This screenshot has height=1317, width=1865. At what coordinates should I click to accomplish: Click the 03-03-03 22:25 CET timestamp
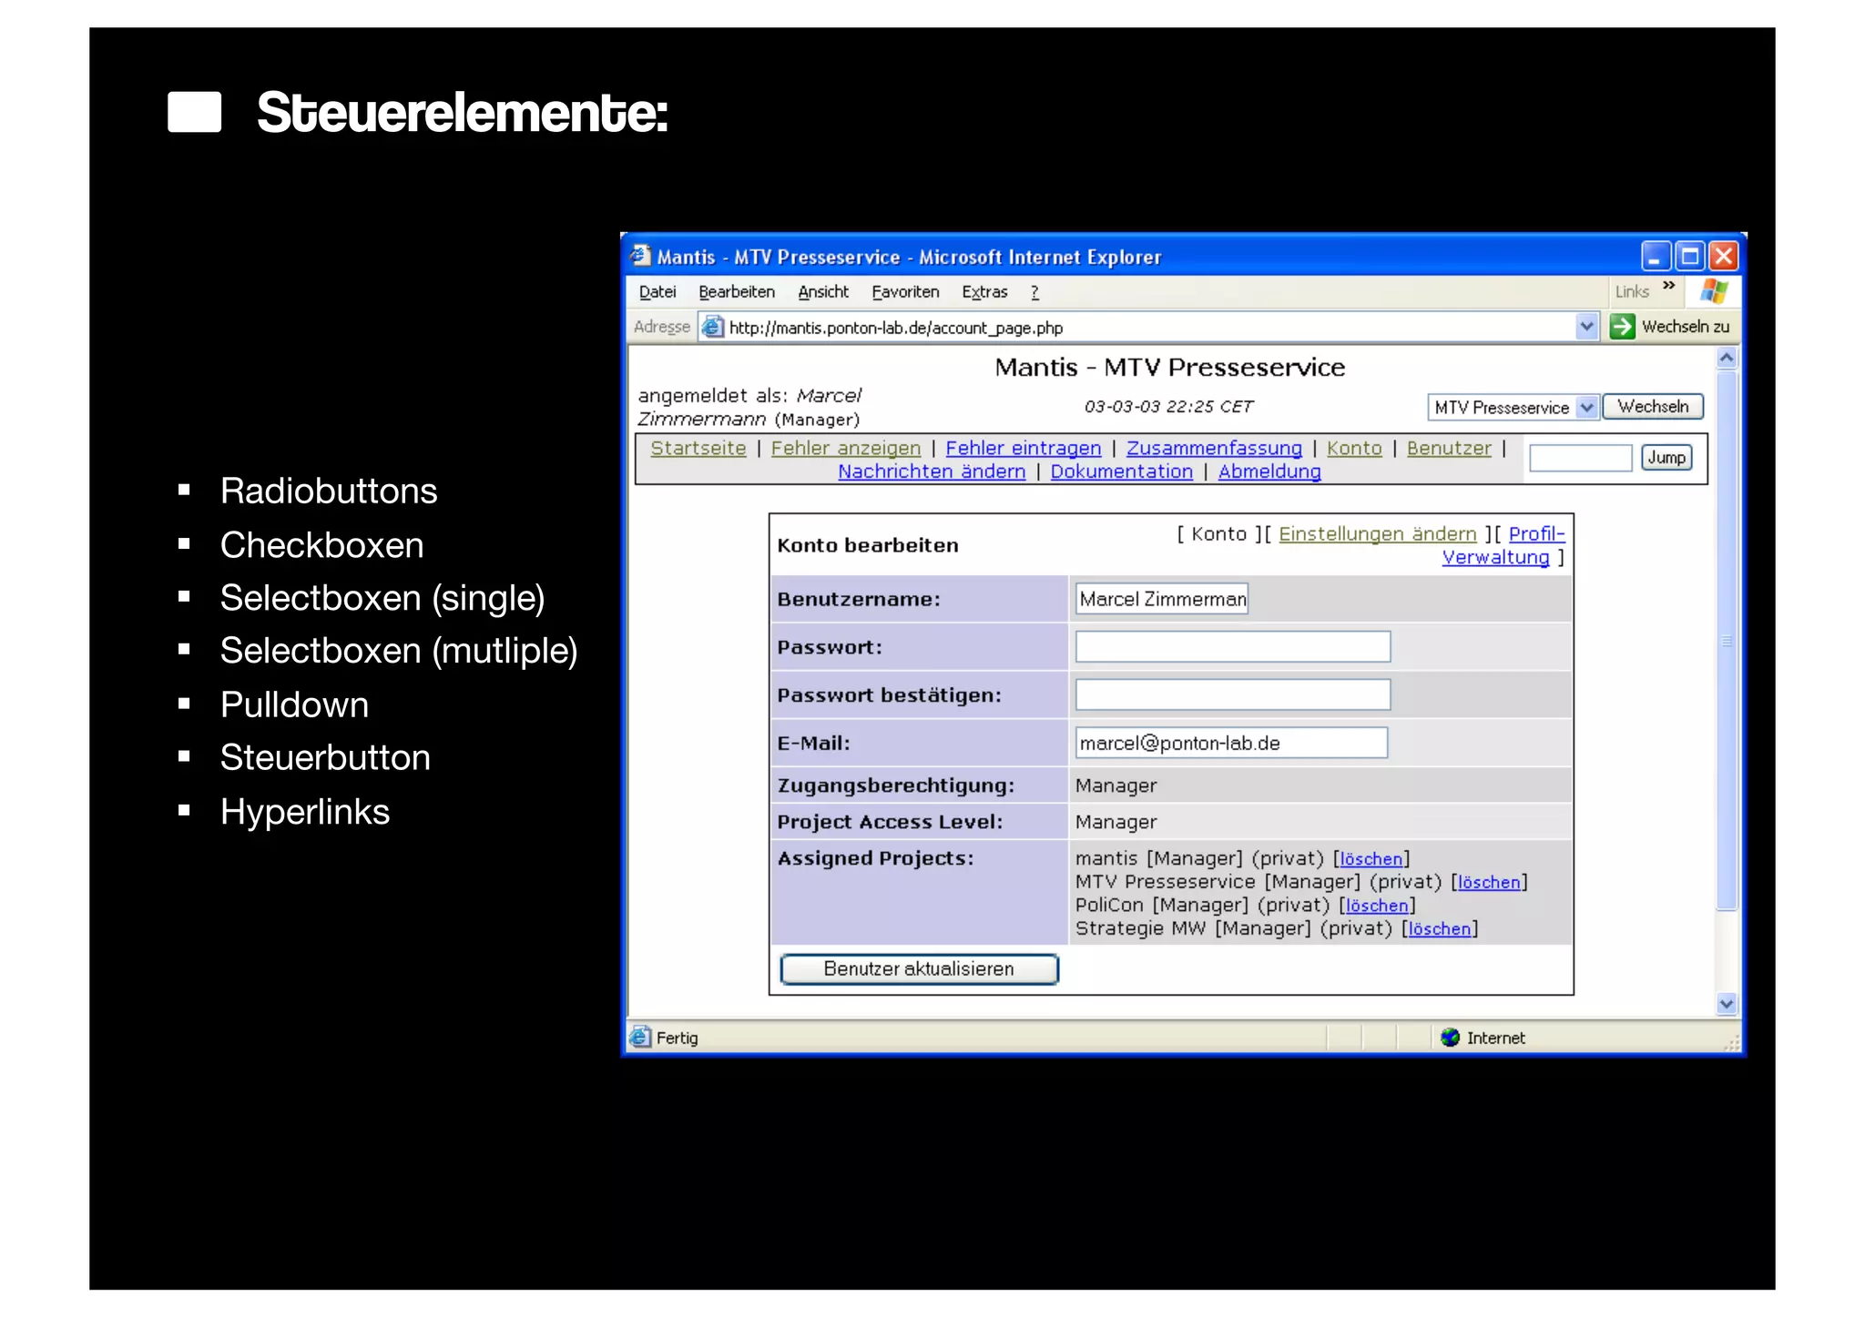[1168, 407]
